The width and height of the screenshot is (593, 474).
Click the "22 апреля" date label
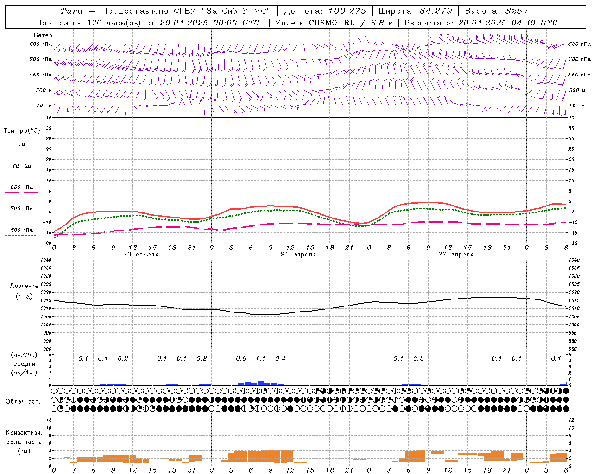click(x=456, y=255)
